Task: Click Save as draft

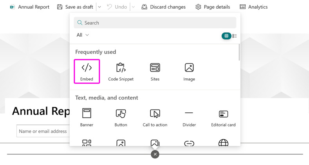Action: point(75,7)
